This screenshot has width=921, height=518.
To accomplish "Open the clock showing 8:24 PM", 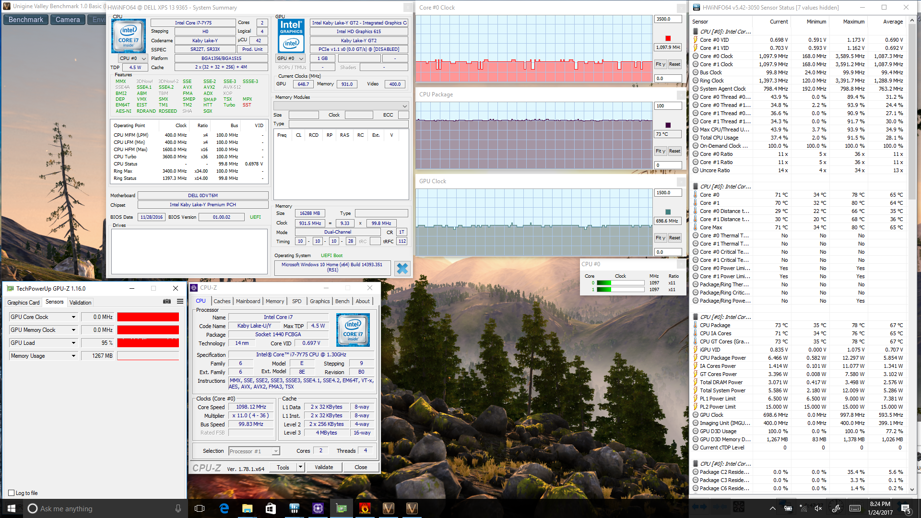I will (x=880, y=508).
